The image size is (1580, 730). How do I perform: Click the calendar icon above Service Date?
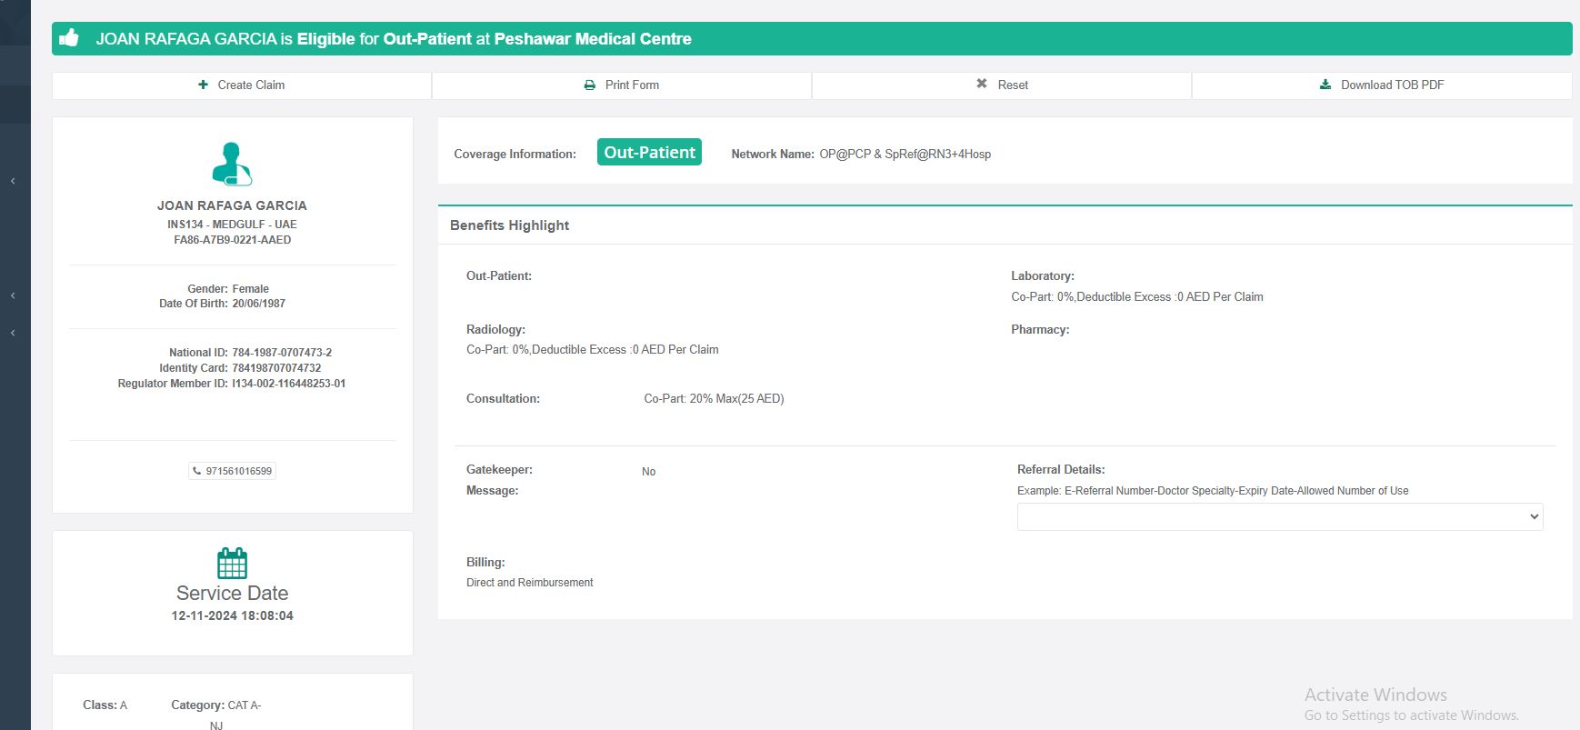(232, 563)
